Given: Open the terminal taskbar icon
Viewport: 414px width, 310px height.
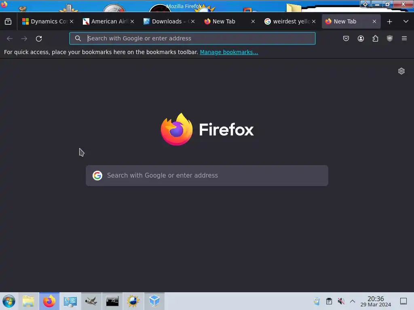Looking at the screenshot, I should [112, 301].
